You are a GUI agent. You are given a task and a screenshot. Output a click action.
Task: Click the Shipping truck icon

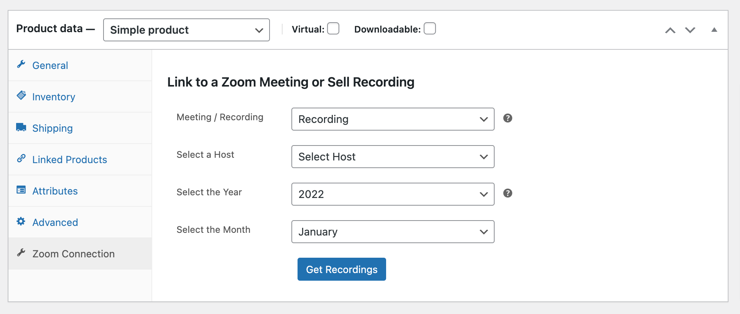pyautogui.click(x=21, y=127)
